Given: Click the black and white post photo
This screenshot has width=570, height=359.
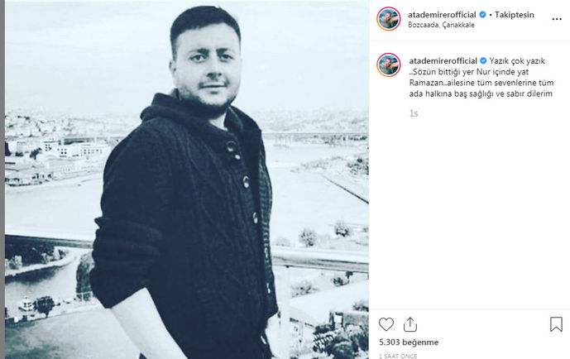Looking at the screenshot, I should pos(186,179).
